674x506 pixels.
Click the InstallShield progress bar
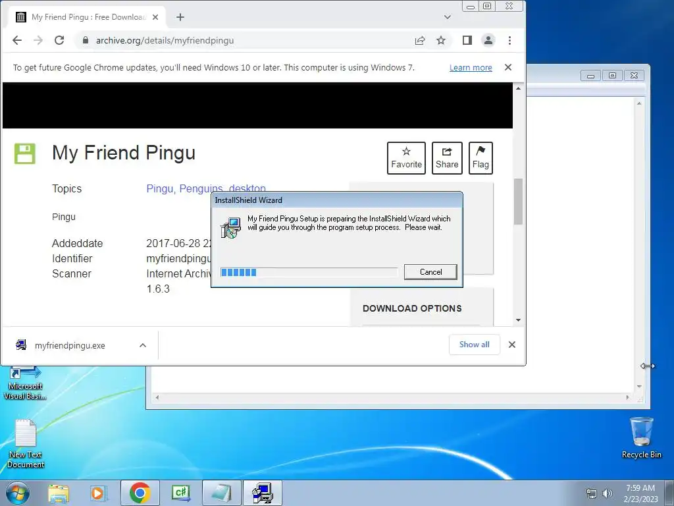pos(309,272)
